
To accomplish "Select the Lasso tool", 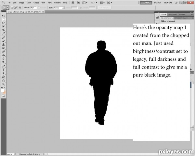I will point(4,23).
